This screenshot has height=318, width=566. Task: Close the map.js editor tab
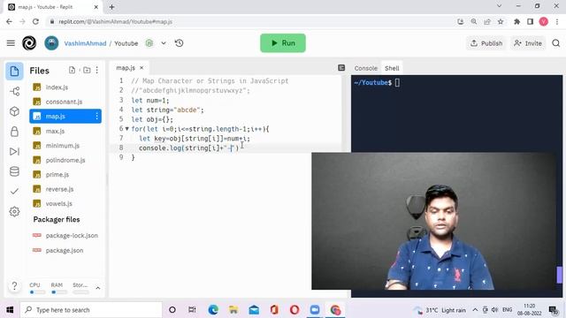point(141,68)
